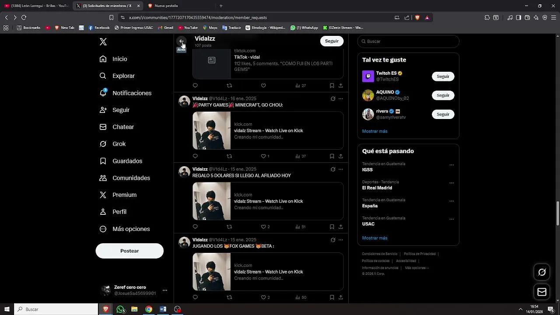Open WhatsApp from Windows taskbar
560x315 pixels.
[120, 309]
